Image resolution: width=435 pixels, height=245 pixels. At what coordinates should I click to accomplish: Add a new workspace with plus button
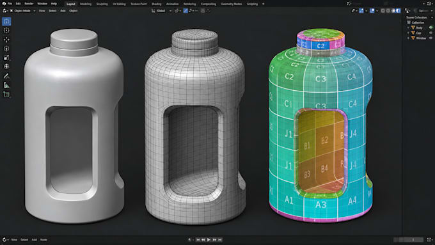263,4
